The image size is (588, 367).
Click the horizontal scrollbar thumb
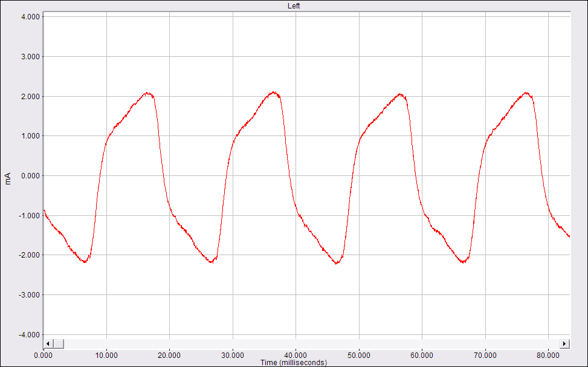coord(59,344)
